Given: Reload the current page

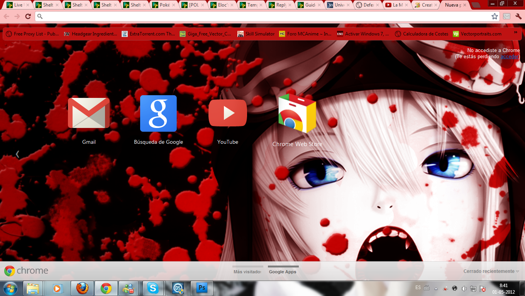Looking at the screenshot, I should pos(28,16).
